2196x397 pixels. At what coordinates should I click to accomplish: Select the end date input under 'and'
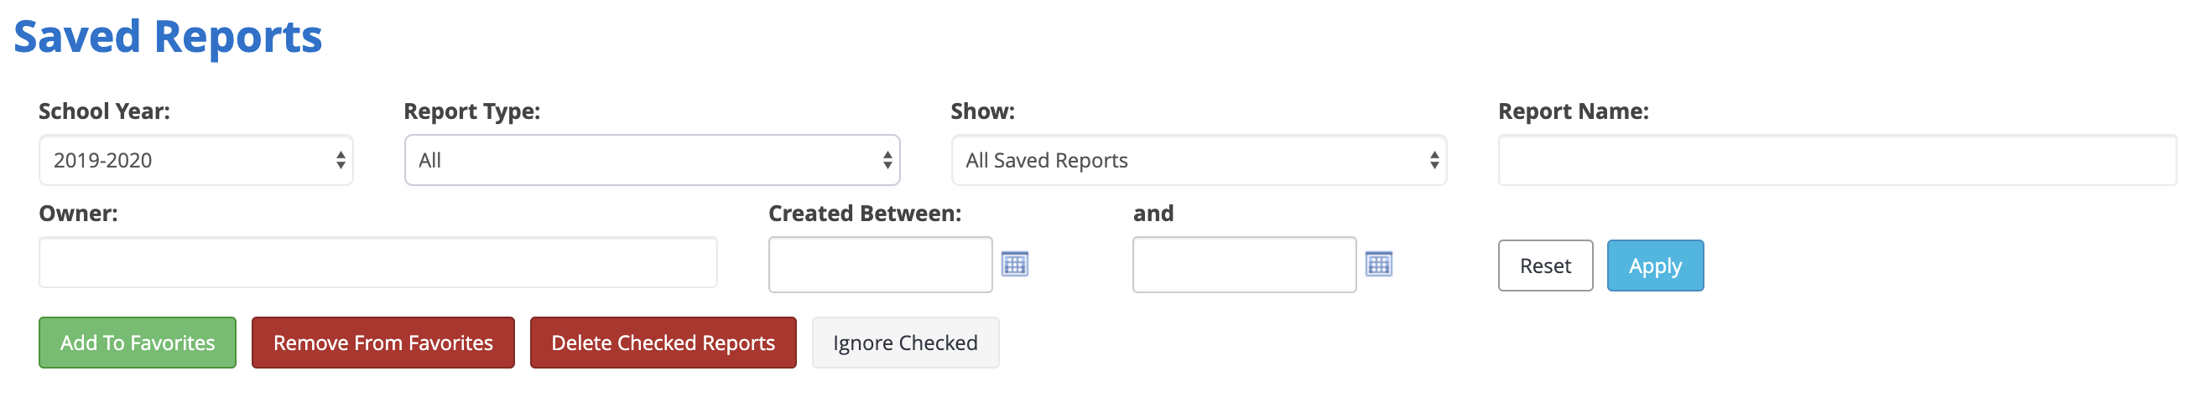click(x=1245, y=265)
